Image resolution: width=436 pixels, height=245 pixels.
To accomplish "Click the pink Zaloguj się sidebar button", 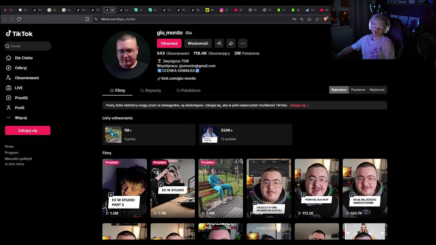I will click(28, 130).
